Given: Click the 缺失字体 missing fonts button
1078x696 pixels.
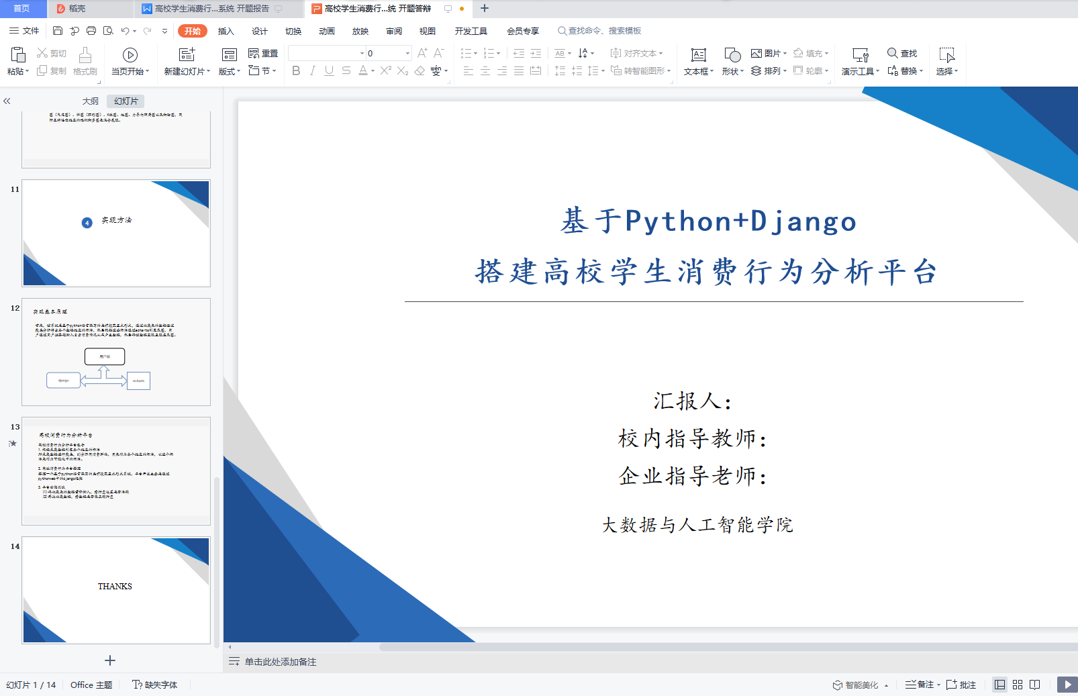Looking at the screenshot, I should pos(155,685).
